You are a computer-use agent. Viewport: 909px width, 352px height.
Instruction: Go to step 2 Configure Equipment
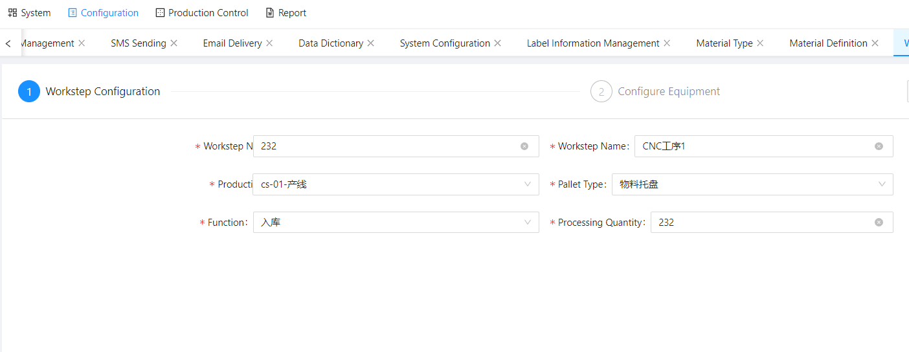tap(655, 92)
